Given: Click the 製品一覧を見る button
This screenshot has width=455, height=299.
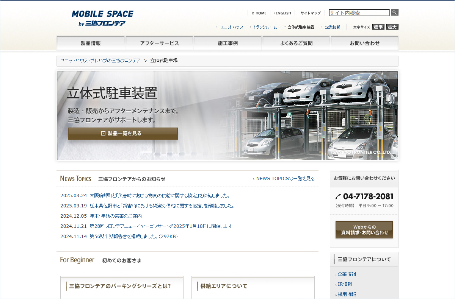Looking at the screenshot, I should pyautogui.click(x=123, y=134).
